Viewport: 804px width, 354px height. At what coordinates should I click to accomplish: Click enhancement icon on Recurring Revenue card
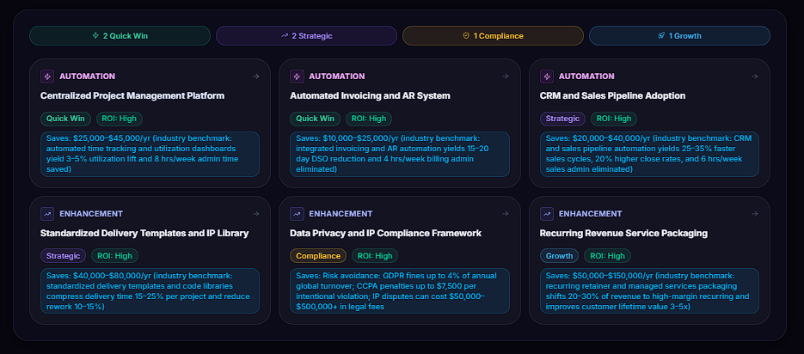(547, 214)
